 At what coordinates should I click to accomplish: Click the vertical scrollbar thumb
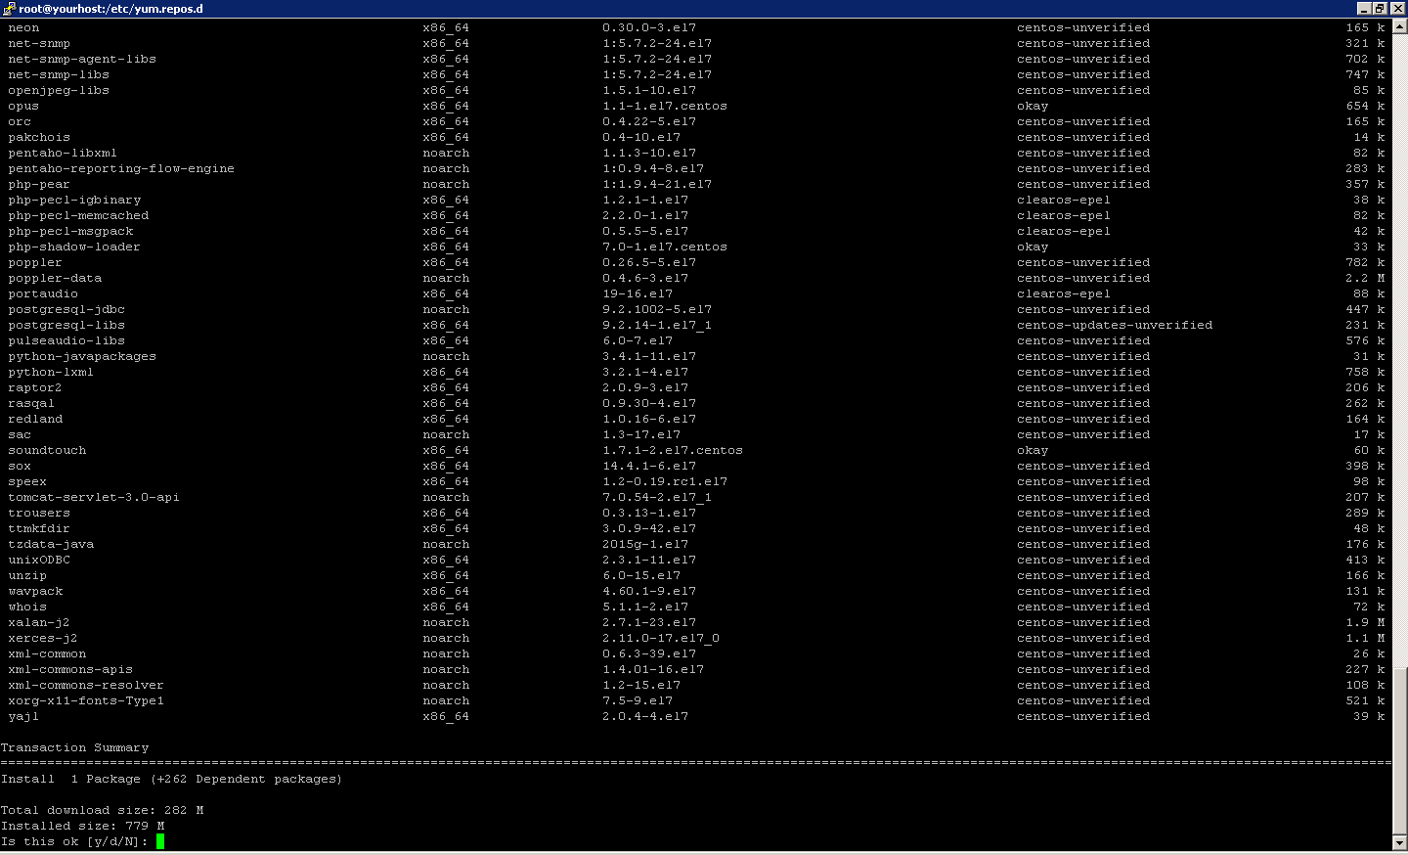coord(1400,751)
